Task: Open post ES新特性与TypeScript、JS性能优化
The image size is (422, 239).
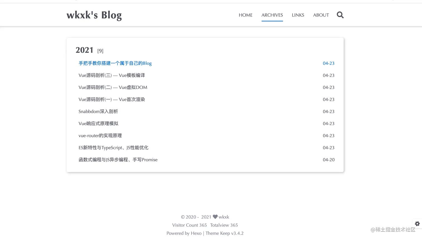Action: 113,148
